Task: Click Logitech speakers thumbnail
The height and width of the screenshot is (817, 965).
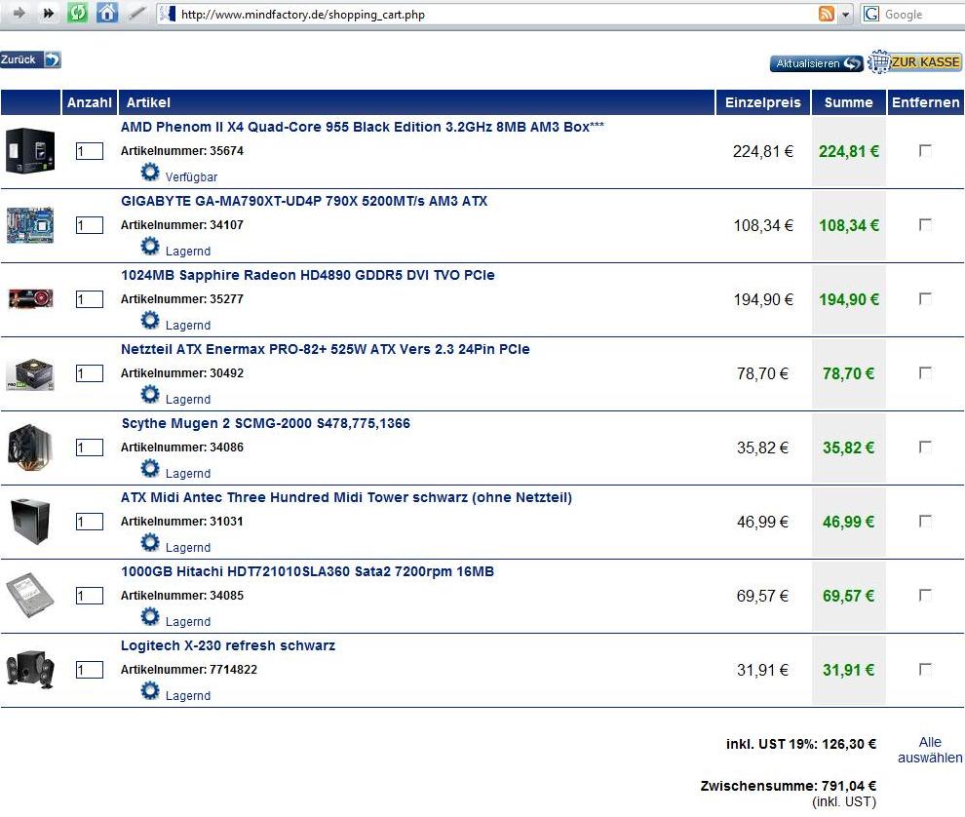Action: [30, 669]
